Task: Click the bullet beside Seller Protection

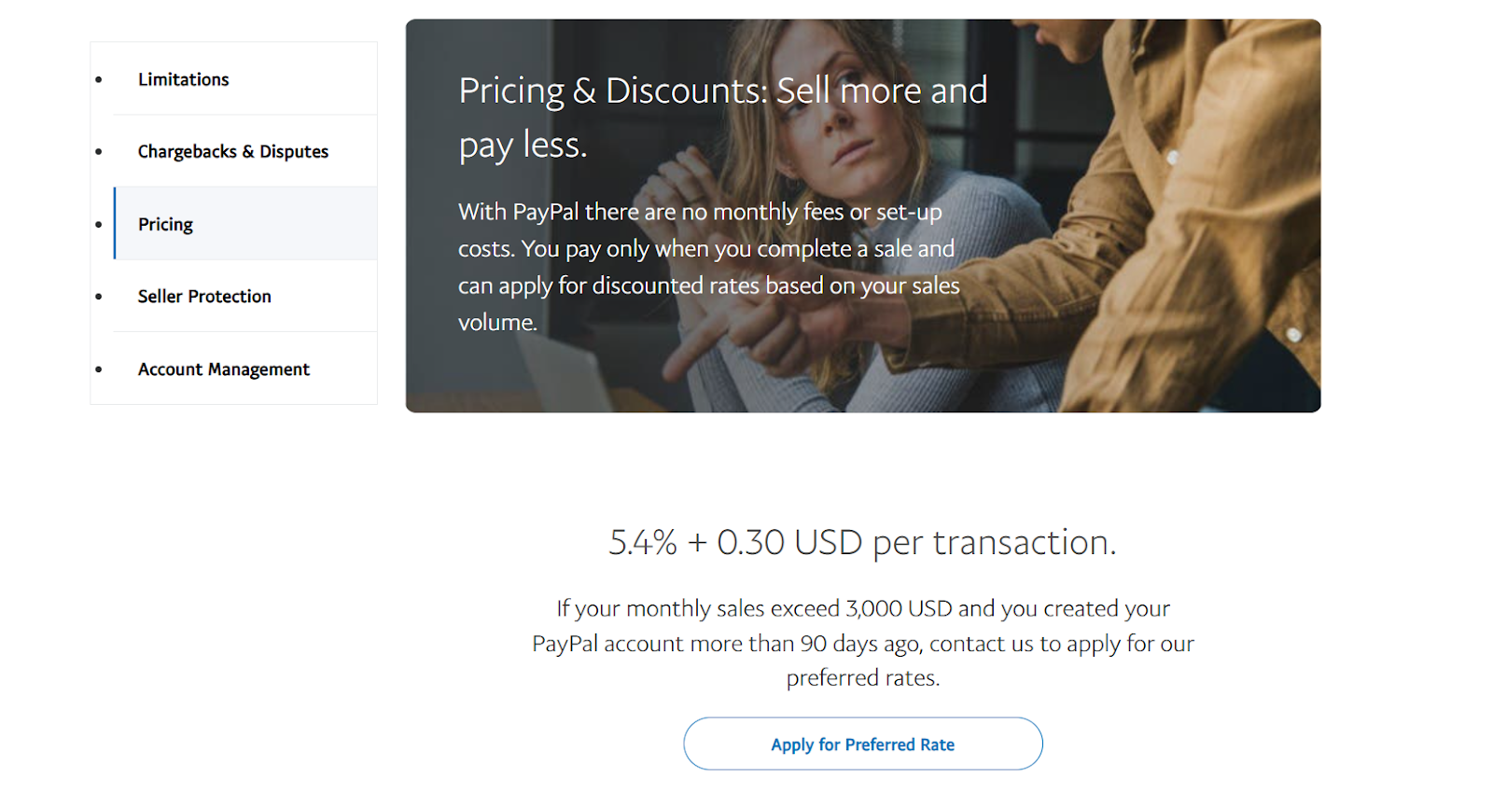Action: click(99, 296)
